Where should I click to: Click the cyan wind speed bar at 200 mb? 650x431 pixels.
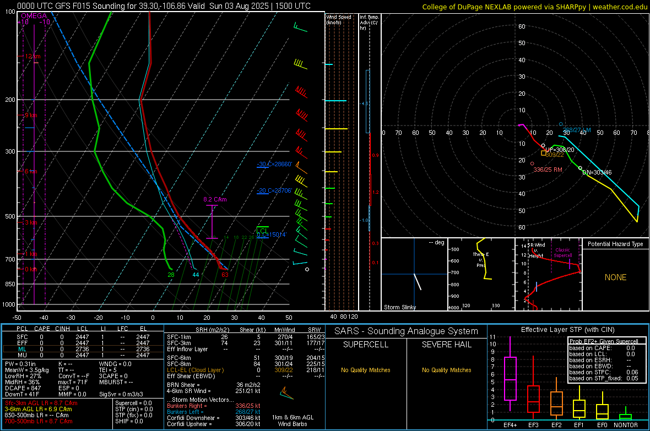tap(335, 101)
